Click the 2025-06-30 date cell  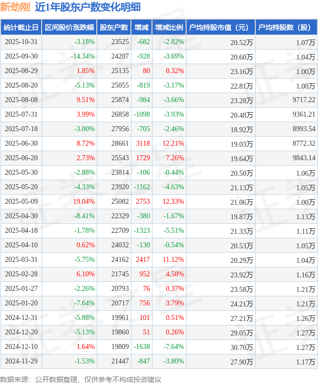pos(21,144)
